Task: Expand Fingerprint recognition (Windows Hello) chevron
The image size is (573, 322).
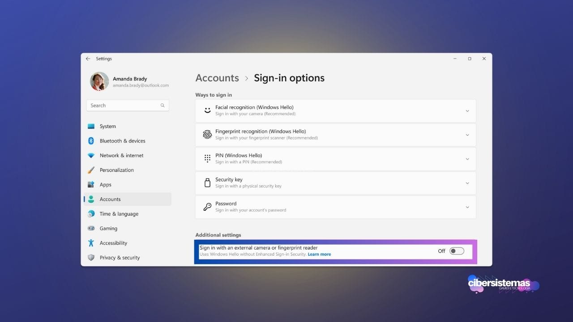Action: [x=467, y=135]
